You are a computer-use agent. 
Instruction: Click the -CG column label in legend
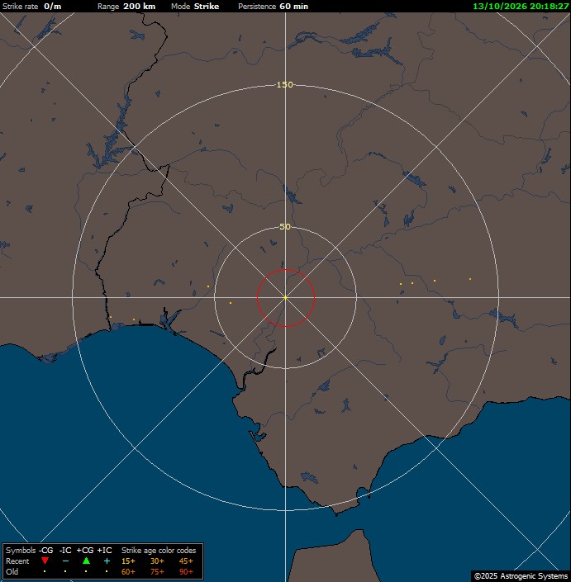(46, 550)
